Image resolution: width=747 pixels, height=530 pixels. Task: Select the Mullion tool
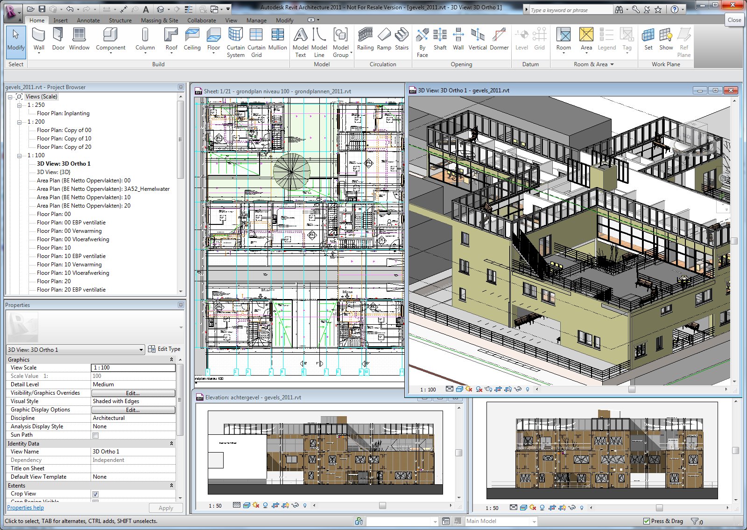point(277,39)
